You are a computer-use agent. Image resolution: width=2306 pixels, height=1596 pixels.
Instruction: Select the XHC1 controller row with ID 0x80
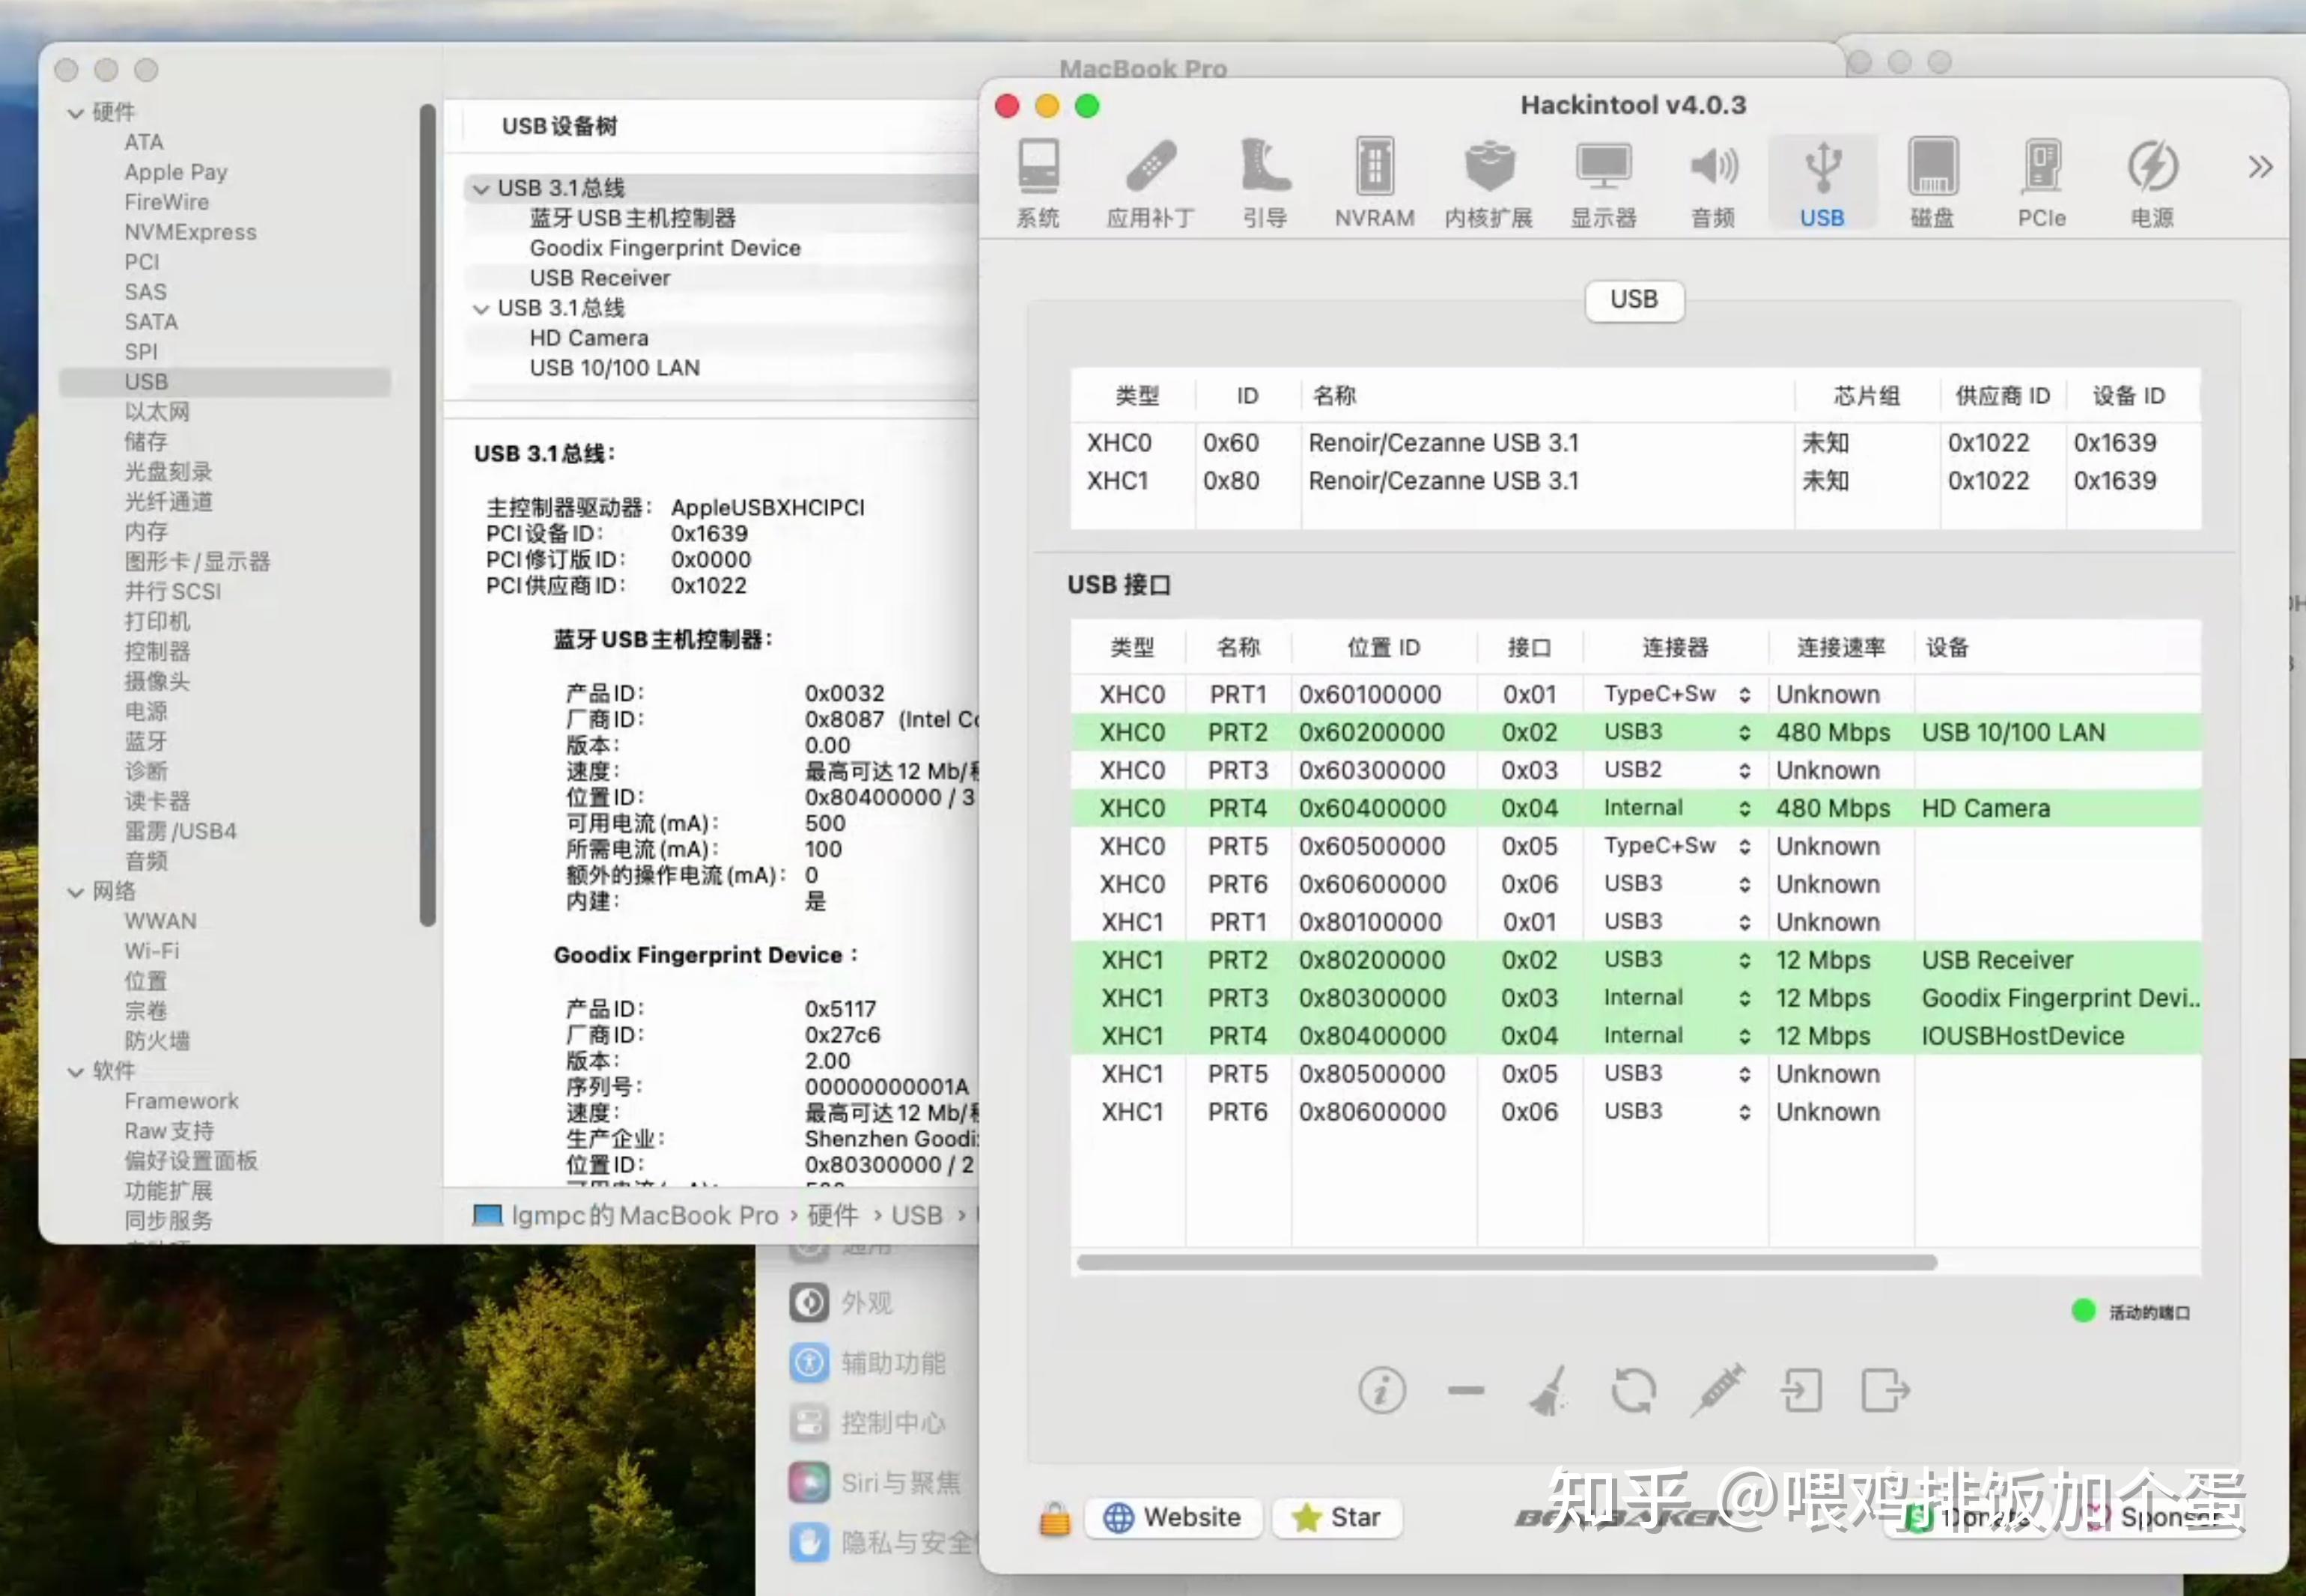click(x=1635, y=480)
